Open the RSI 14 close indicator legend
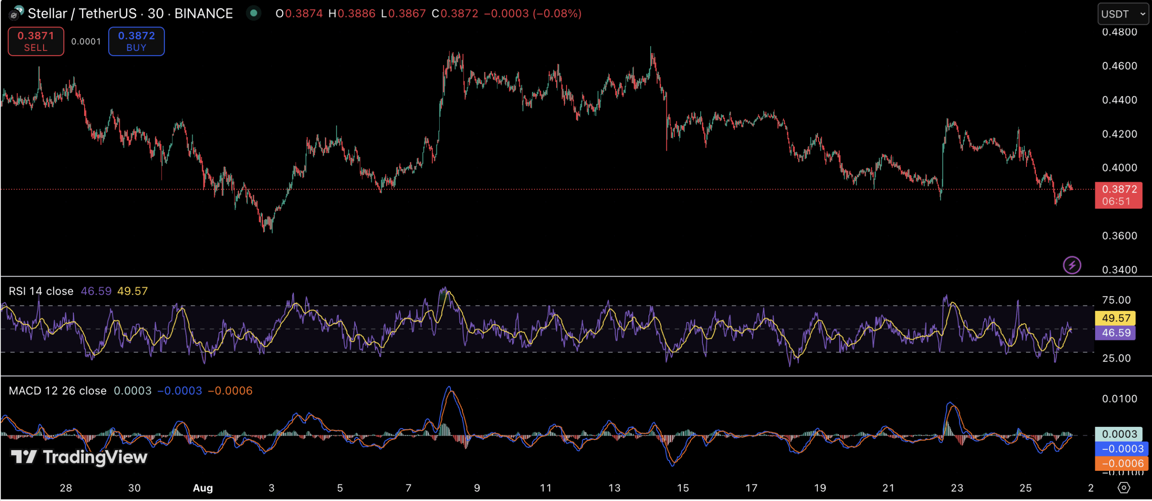The width and height of the screenshot is (1152, 501). pos(41,291)
